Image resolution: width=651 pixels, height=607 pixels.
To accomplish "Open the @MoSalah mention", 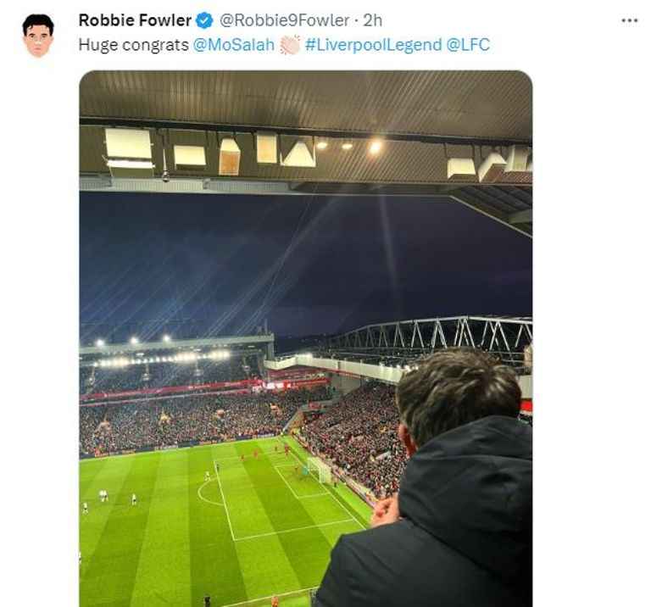I will pos(234,45).
